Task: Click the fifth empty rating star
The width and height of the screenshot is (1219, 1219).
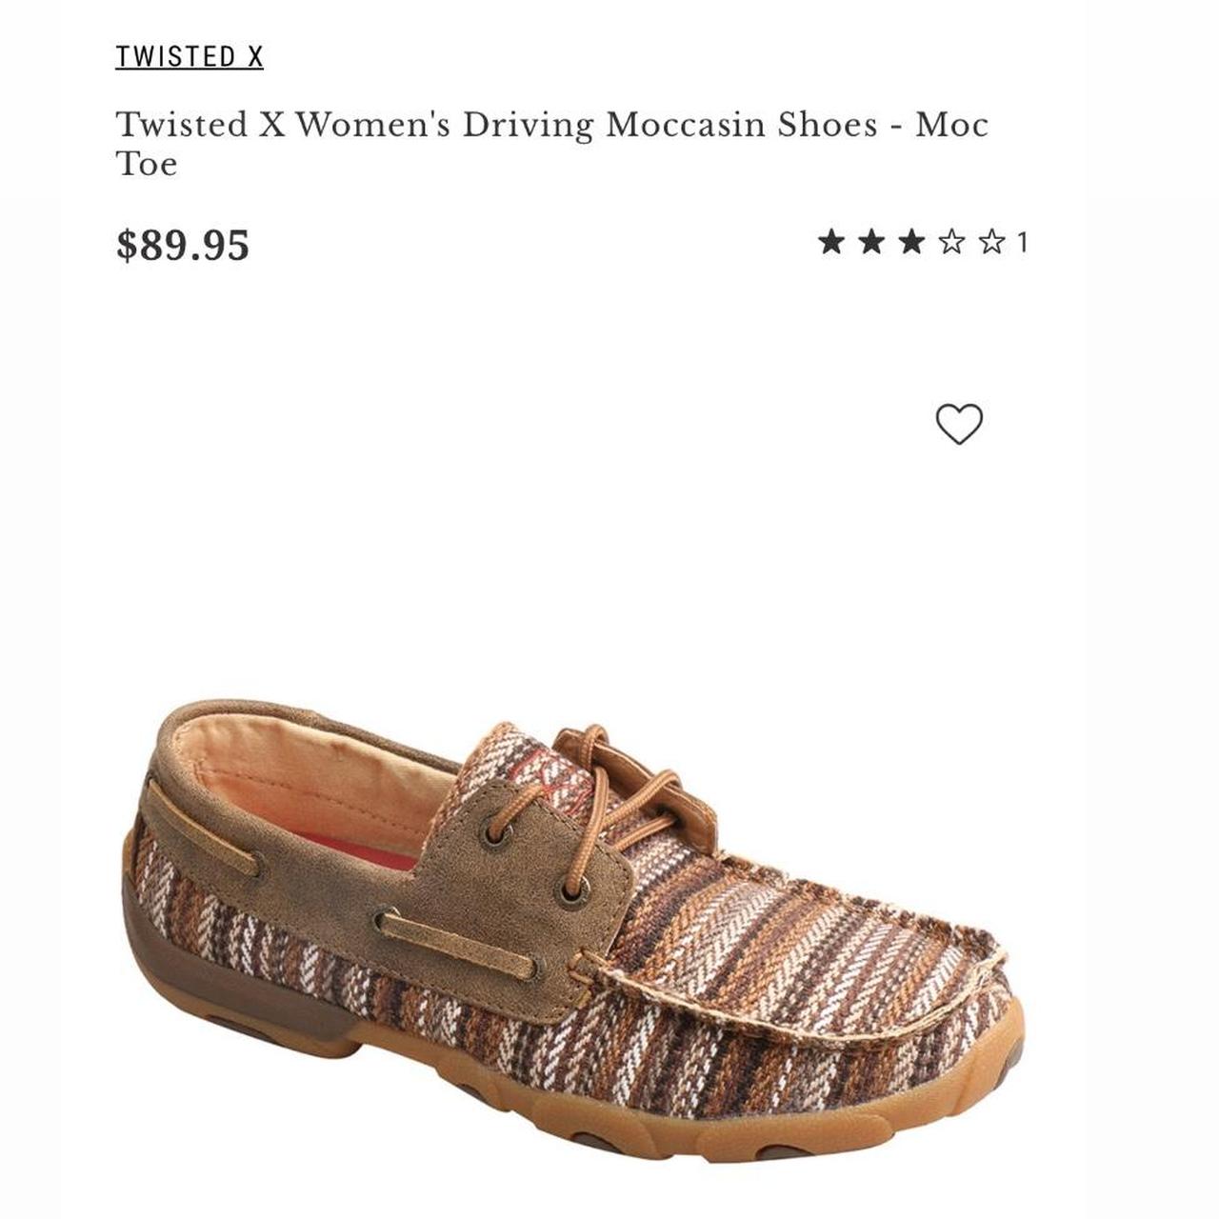Action: pyautogui.click(x=991, y=242)
